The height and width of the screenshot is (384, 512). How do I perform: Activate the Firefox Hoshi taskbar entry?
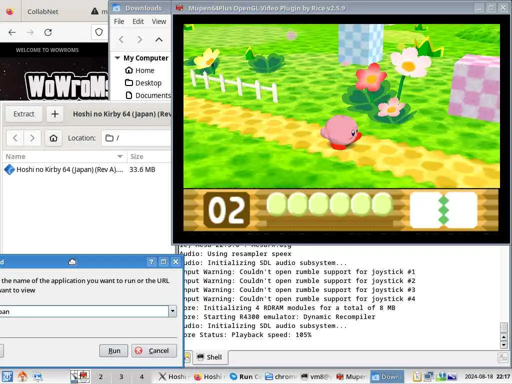pos(208,376)
